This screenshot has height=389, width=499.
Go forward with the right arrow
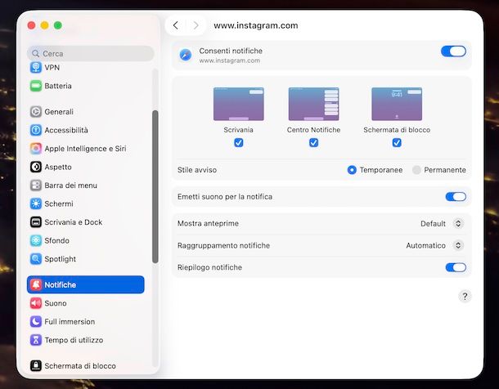click(196, 25)
